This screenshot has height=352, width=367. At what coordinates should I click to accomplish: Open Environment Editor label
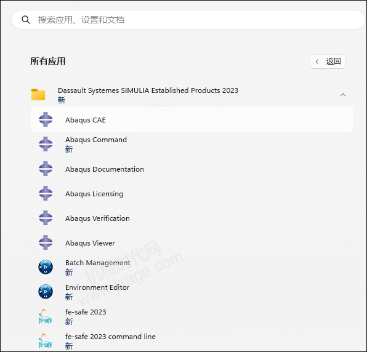[97, 287]
